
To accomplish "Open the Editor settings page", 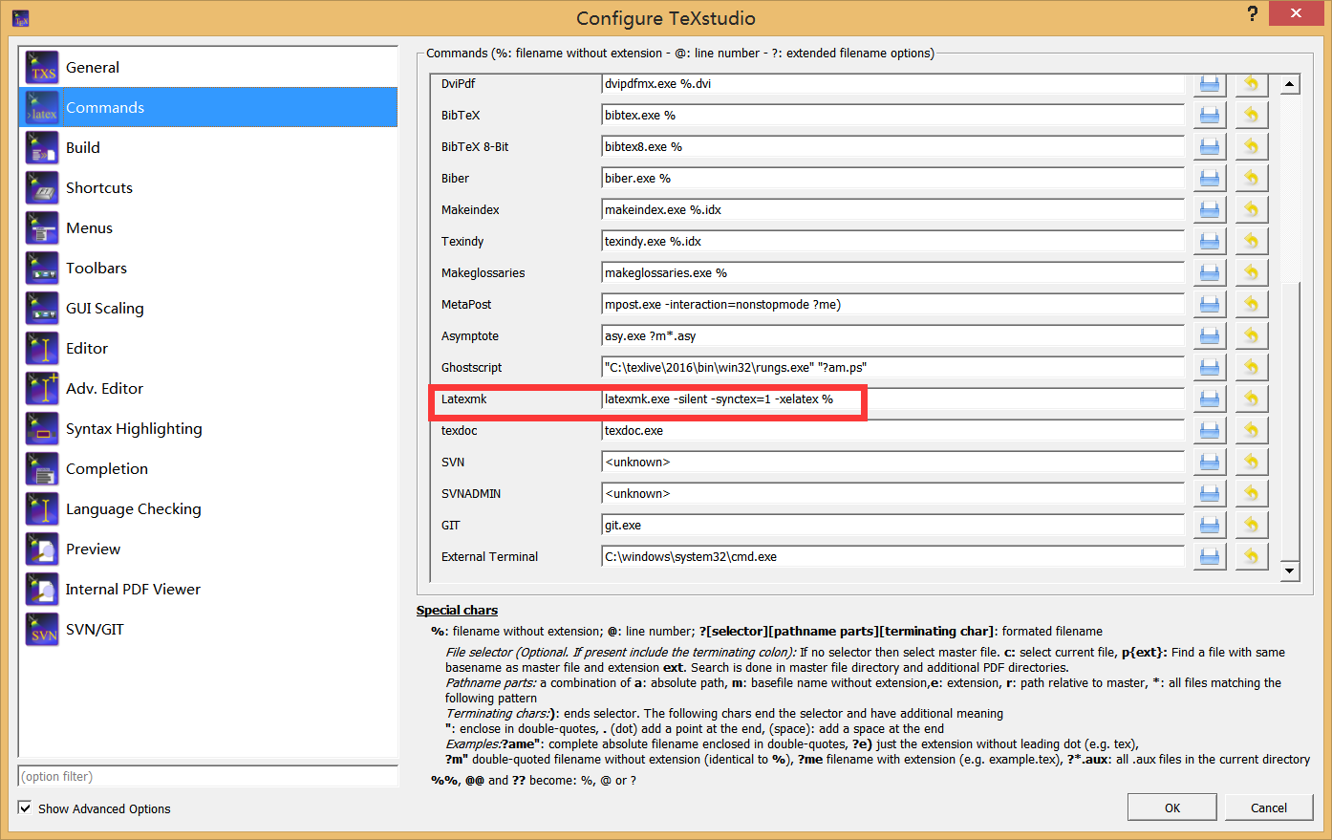I will 208,349.
